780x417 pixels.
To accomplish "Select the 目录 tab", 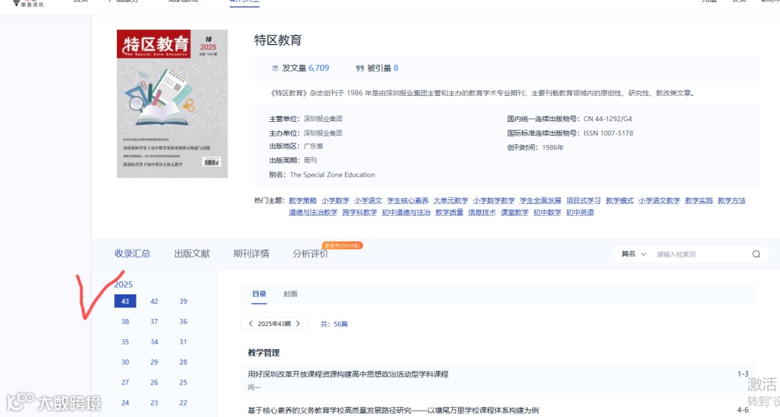I will coord(259,294).
